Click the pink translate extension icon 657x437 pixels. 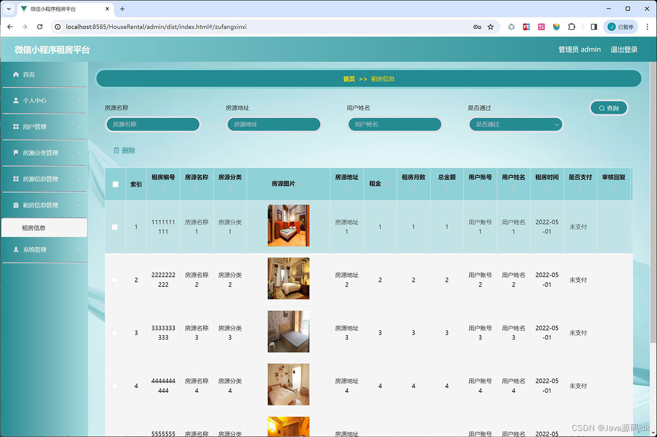(541, 27)
